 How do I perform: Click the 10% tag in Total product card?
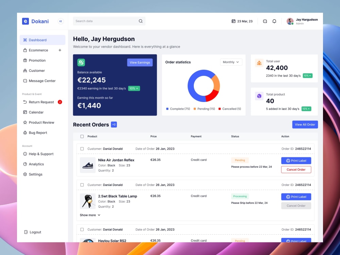306,109
